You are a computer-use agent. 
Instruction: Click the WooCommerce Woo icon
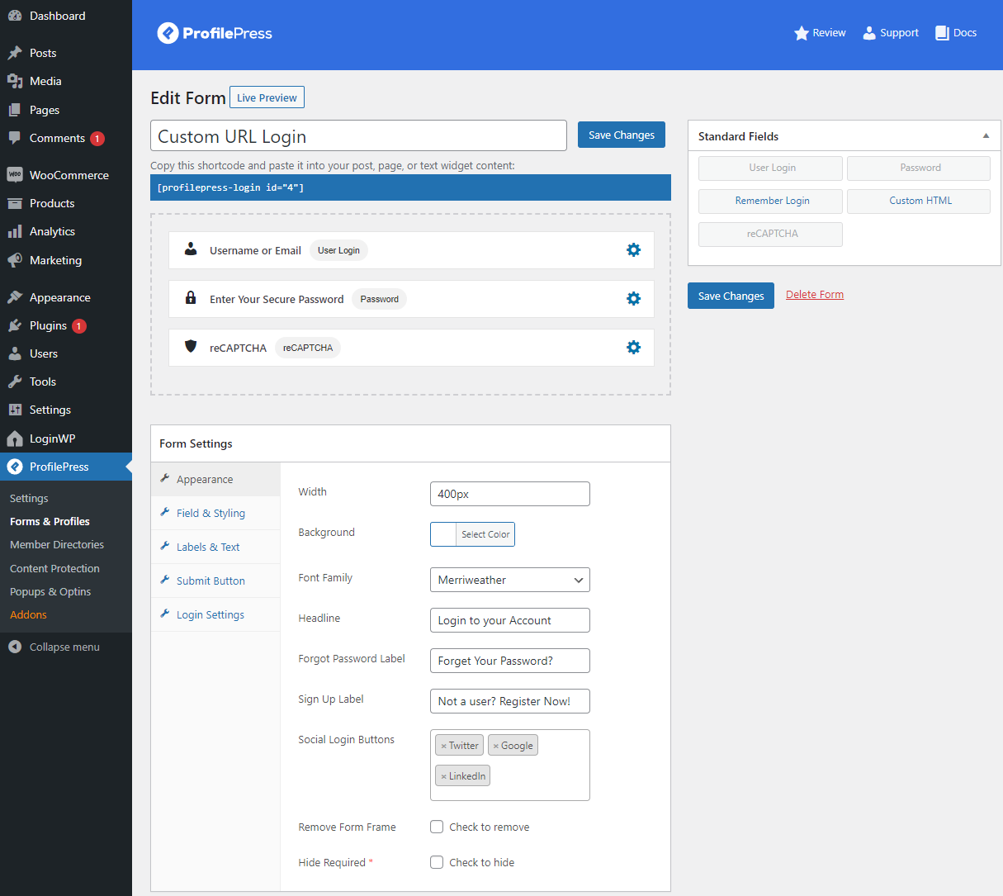tap(15, 175)
